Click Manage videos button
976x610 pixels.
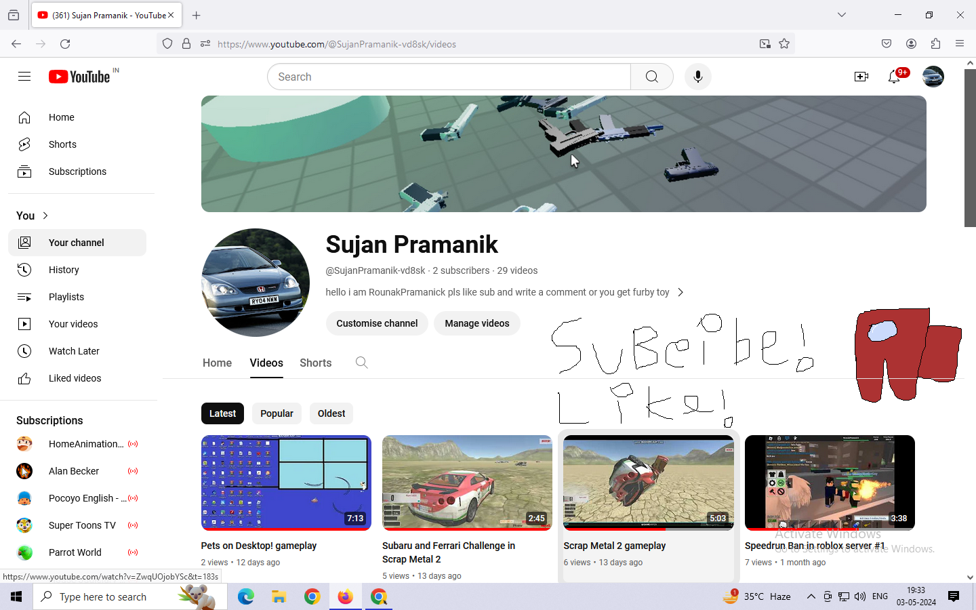click(x=477, y=323)
